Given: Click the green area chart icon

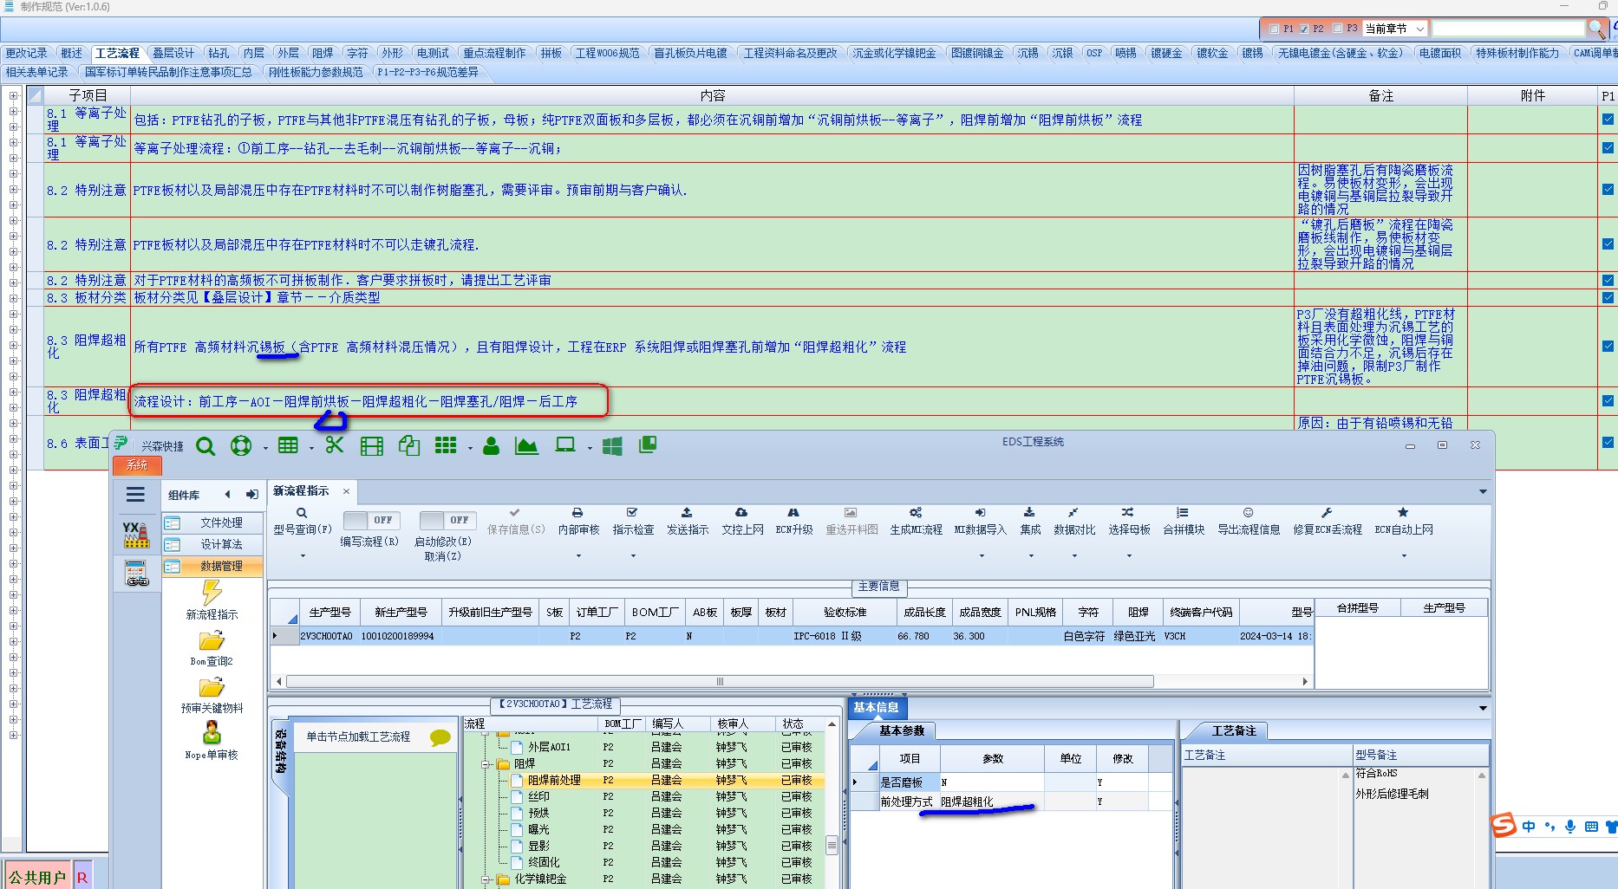Looking at the screenshot, I should coord(526,446).
